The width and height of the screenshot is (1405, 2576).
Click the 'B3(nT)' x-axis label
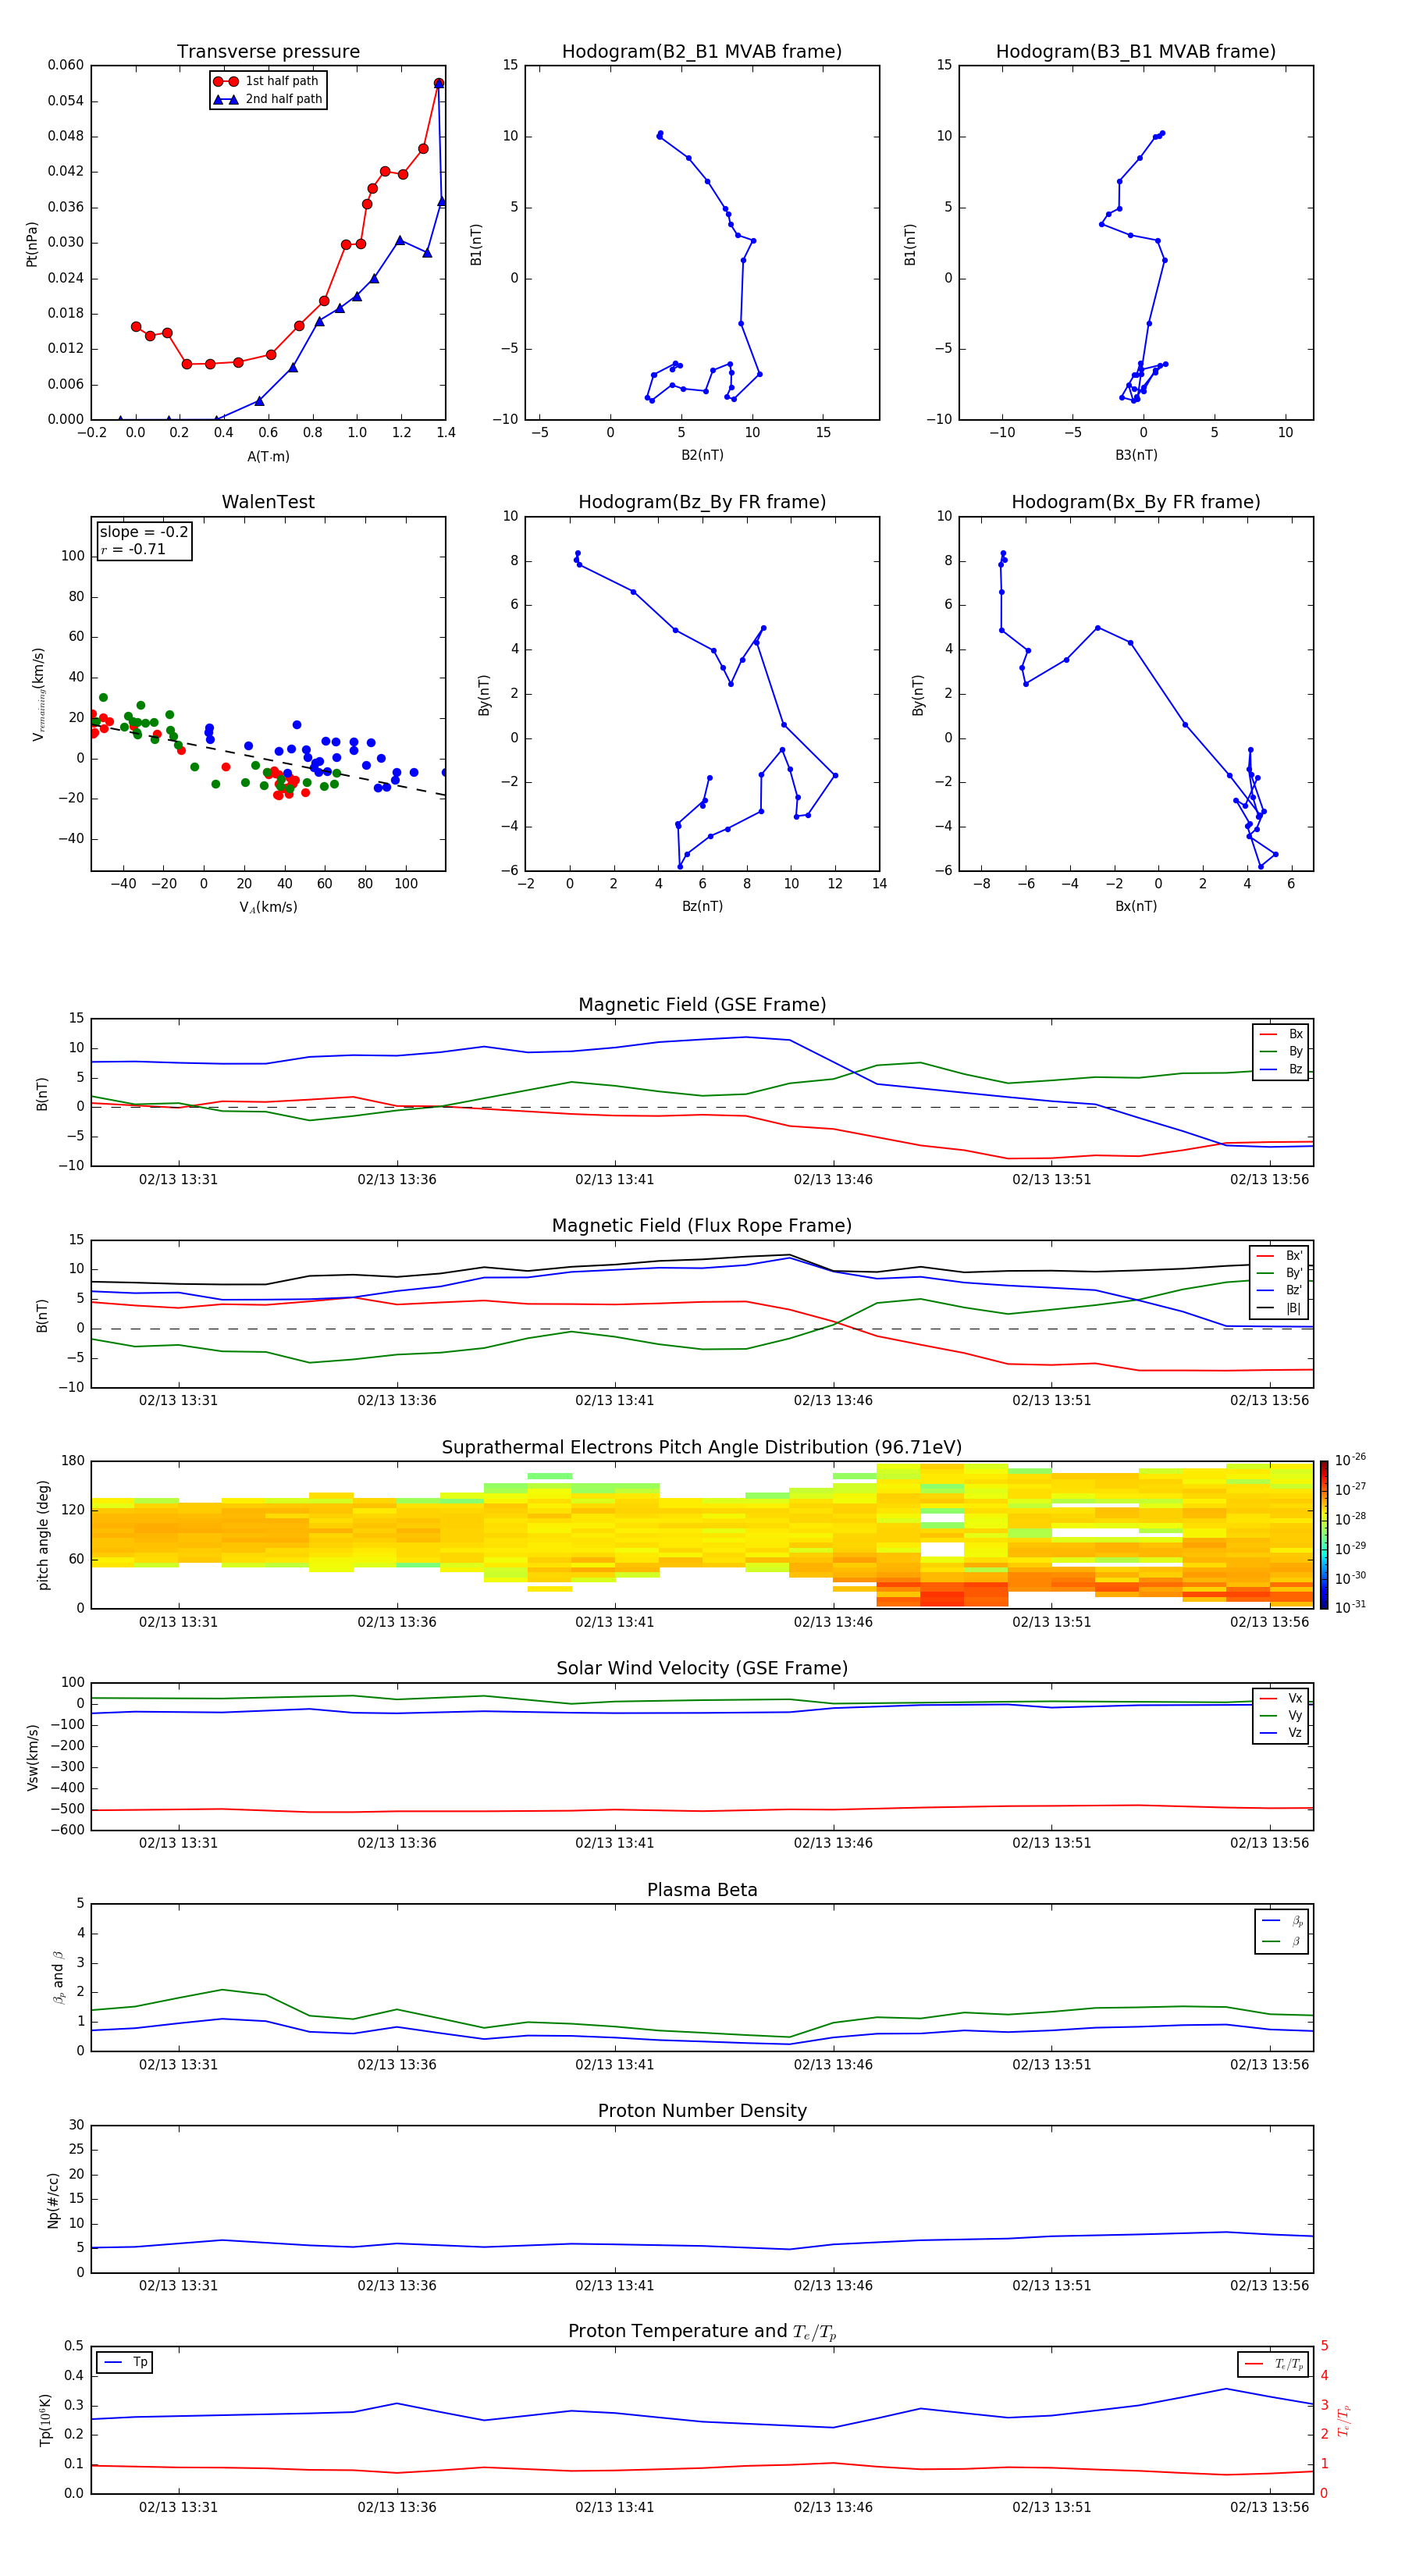click(x=1136, y=455)
